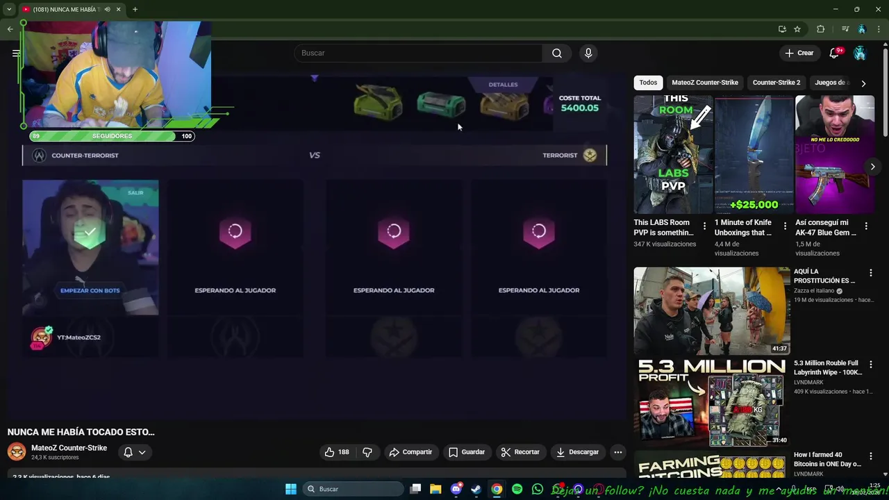The width and height of the screenshot is (889, 500).
Task: Click inside the YouTube Buscar search field
Action: point(418,53)
